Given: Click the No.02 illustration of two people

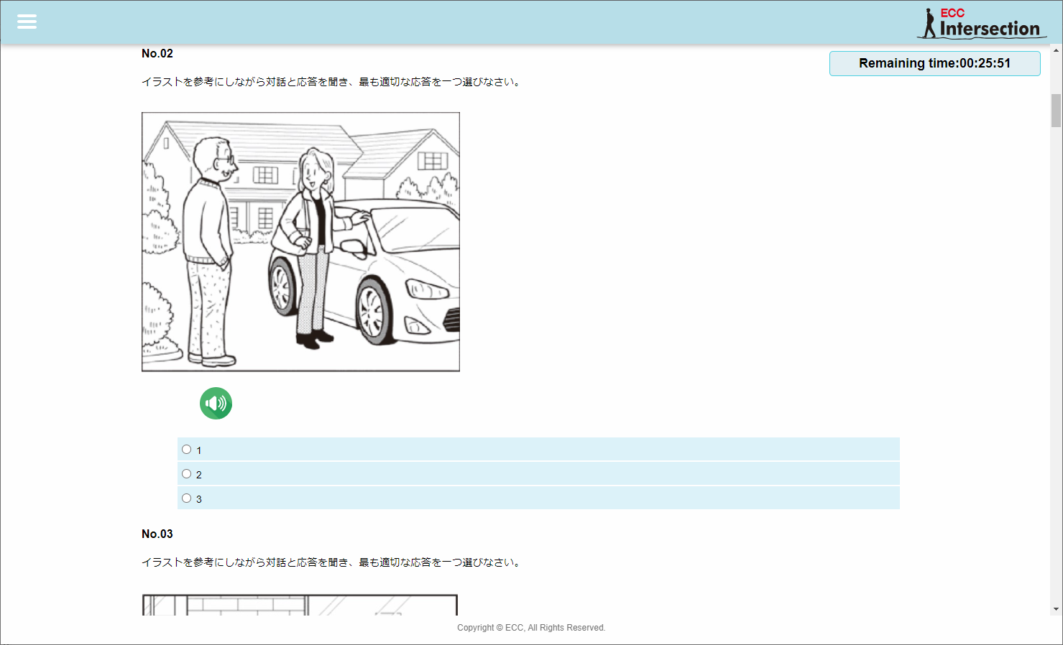Looking at the screenshot, I should click(x=300, y=241).
